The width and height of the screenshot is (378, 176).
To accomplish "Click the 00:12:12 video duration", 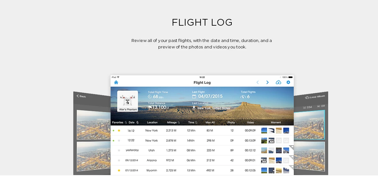I will 250,150.
